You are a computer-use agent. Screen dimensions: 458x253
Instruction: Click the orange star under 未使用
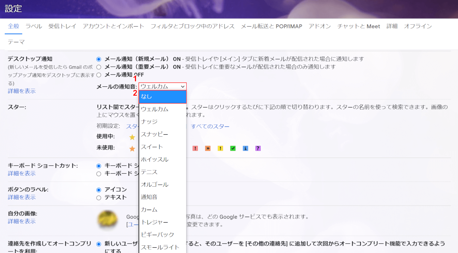click(x=132, y=148)
